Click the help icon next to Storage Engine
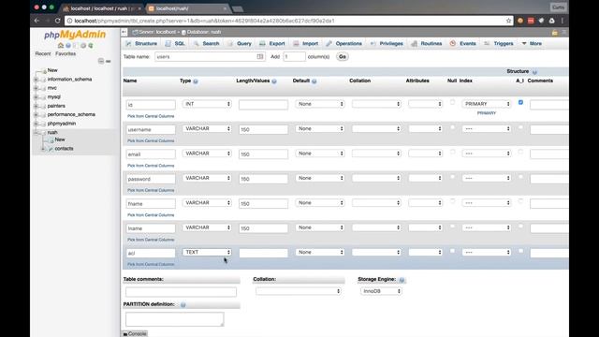This screenshot has width=599, height=337. (x=402, y=280)
